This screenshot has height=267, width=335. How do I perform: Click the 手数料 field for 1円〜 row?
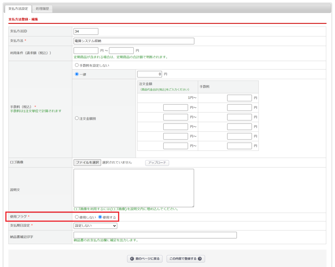pos(239,98)
